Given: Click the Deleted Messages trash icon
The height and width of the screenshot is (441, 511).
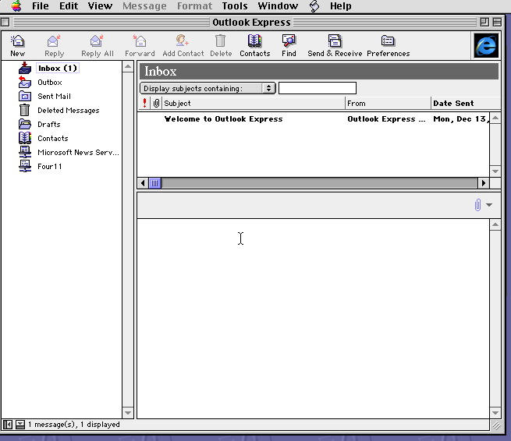Looking at the screenshot, I should coord(24,110).
